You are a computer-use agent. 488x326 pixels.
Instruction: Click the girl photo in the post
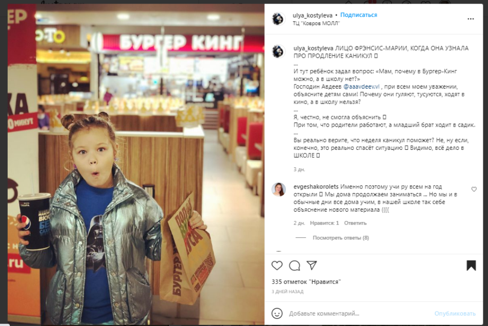pos(136,164)
